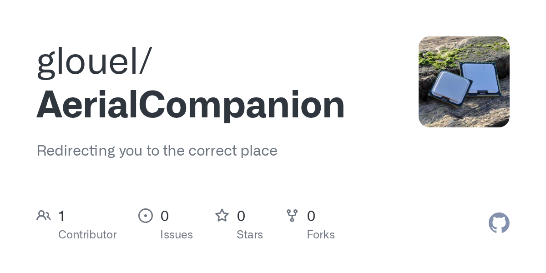
Task: Click the 'Redirecting you to the correct place' description
Action: pyautogui.click(x=157, y=151)
